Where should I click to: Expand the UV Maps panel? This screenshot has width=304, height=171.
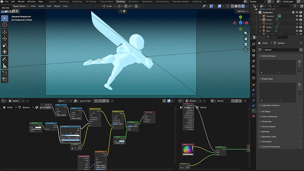[266, 111]
